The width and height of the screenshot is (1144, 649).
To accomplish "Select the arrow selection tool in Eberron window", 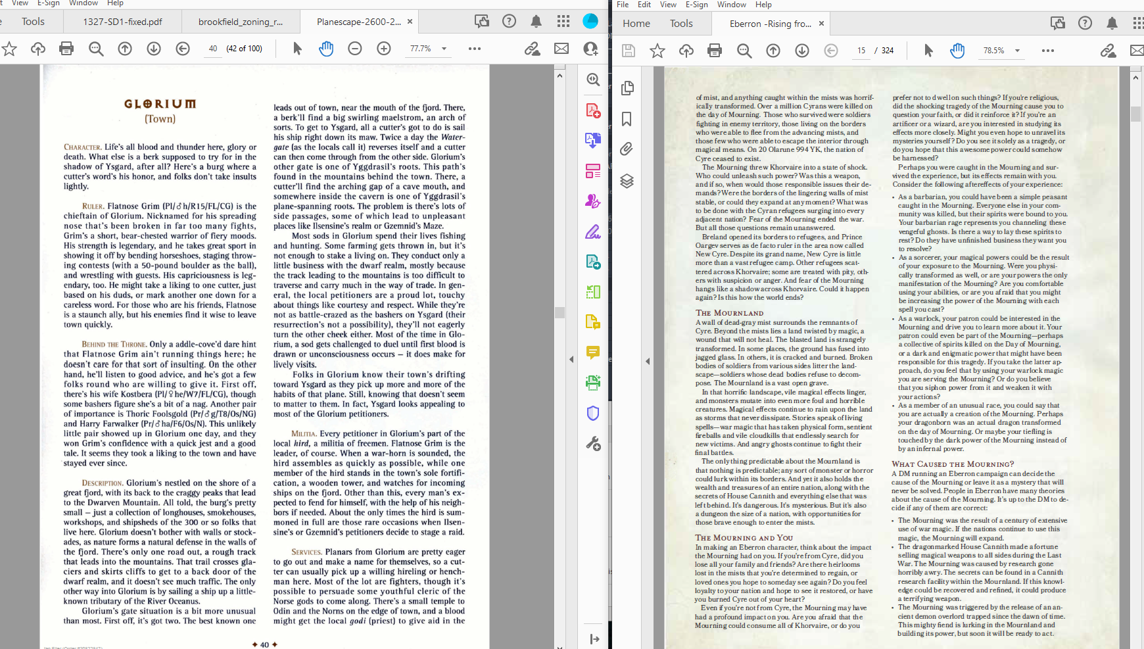I will click(928, 51).
